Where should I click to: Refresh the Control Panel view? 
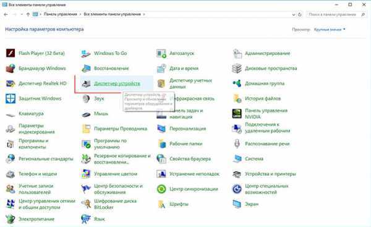point(300,14)
